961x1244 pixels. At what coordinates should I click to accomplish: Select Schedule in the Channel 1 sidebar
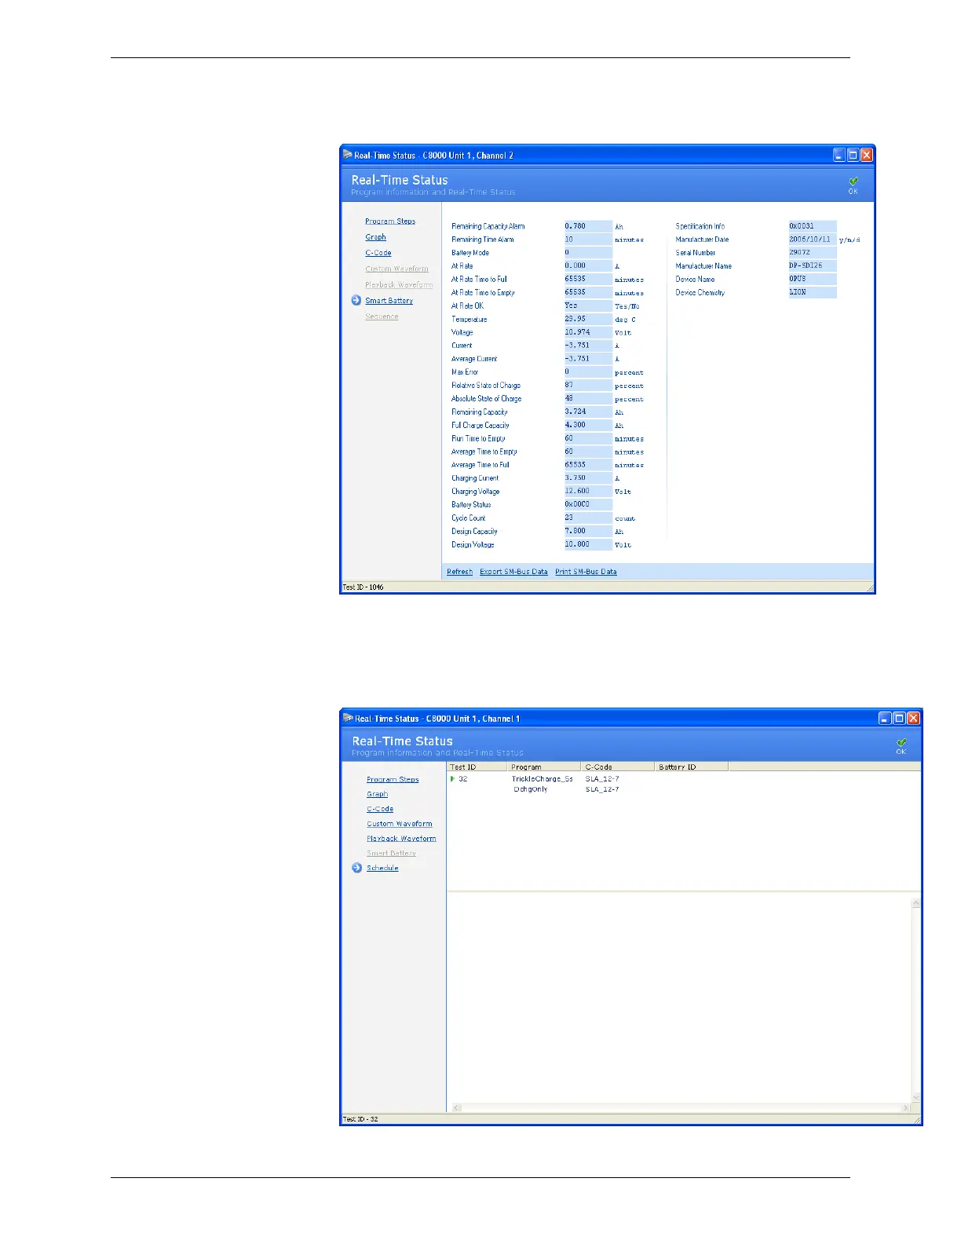point(382,868)
